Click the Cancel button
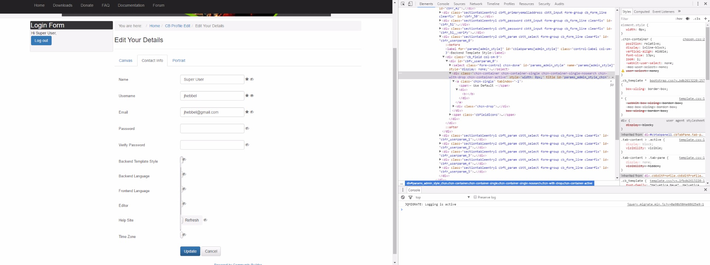This screenshot has height=265, width=710. click(211, 251)
